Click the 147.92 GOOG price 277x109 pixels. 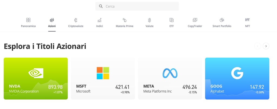257,87
